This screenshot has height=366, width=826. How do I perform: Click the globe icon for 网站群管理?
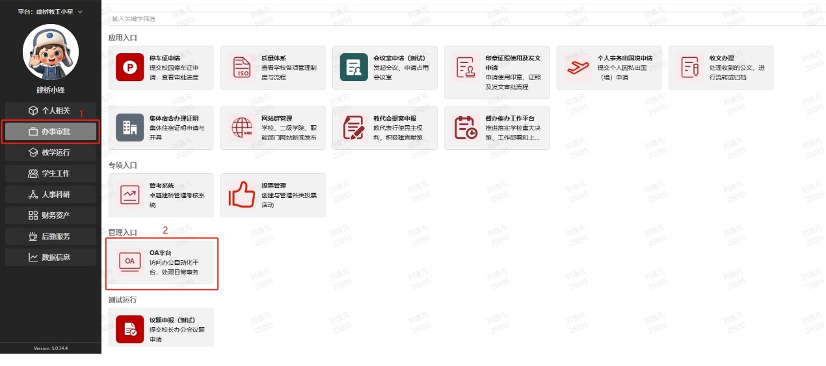point(241,128)
